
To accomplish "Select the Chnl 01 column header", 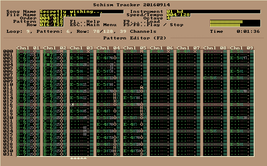I will tap(28, 48).
